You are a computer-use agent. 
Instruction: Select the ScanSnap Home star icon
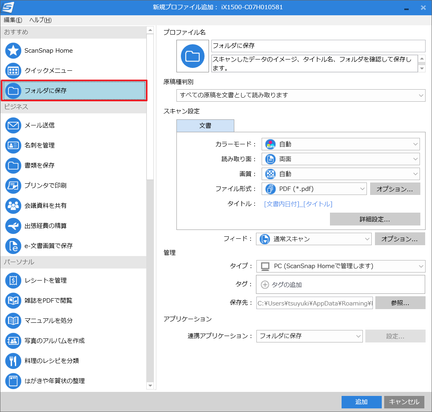(x=13, y=51)
